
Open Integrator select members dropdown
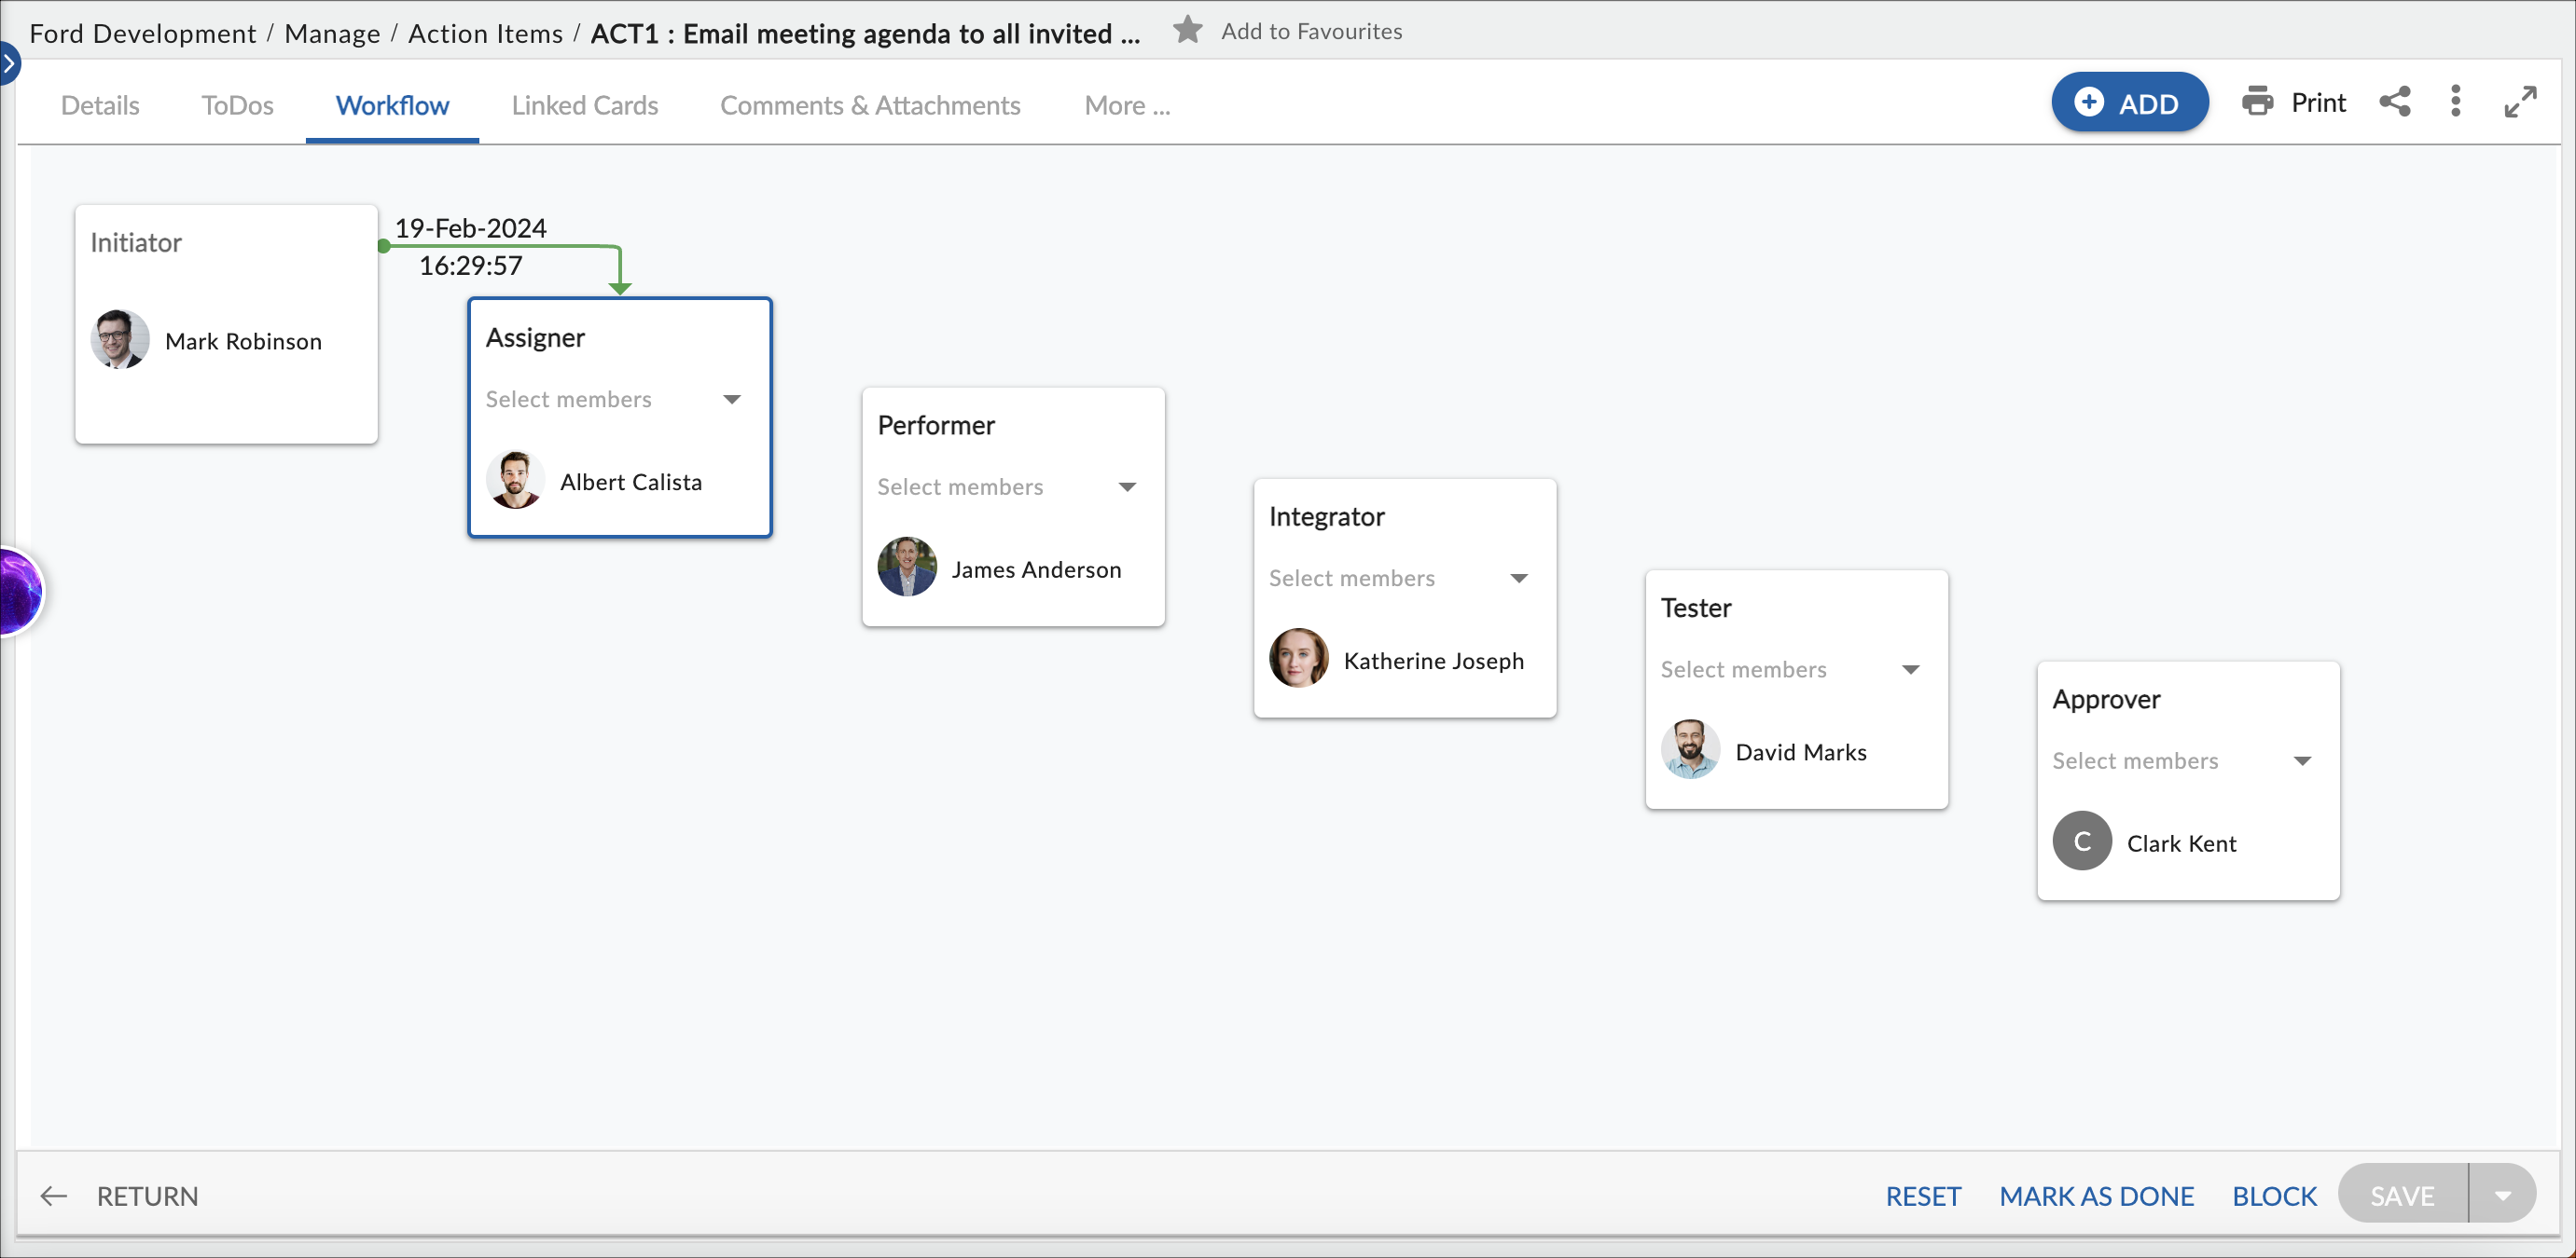pyautogui.click(x=1518, y=579)
